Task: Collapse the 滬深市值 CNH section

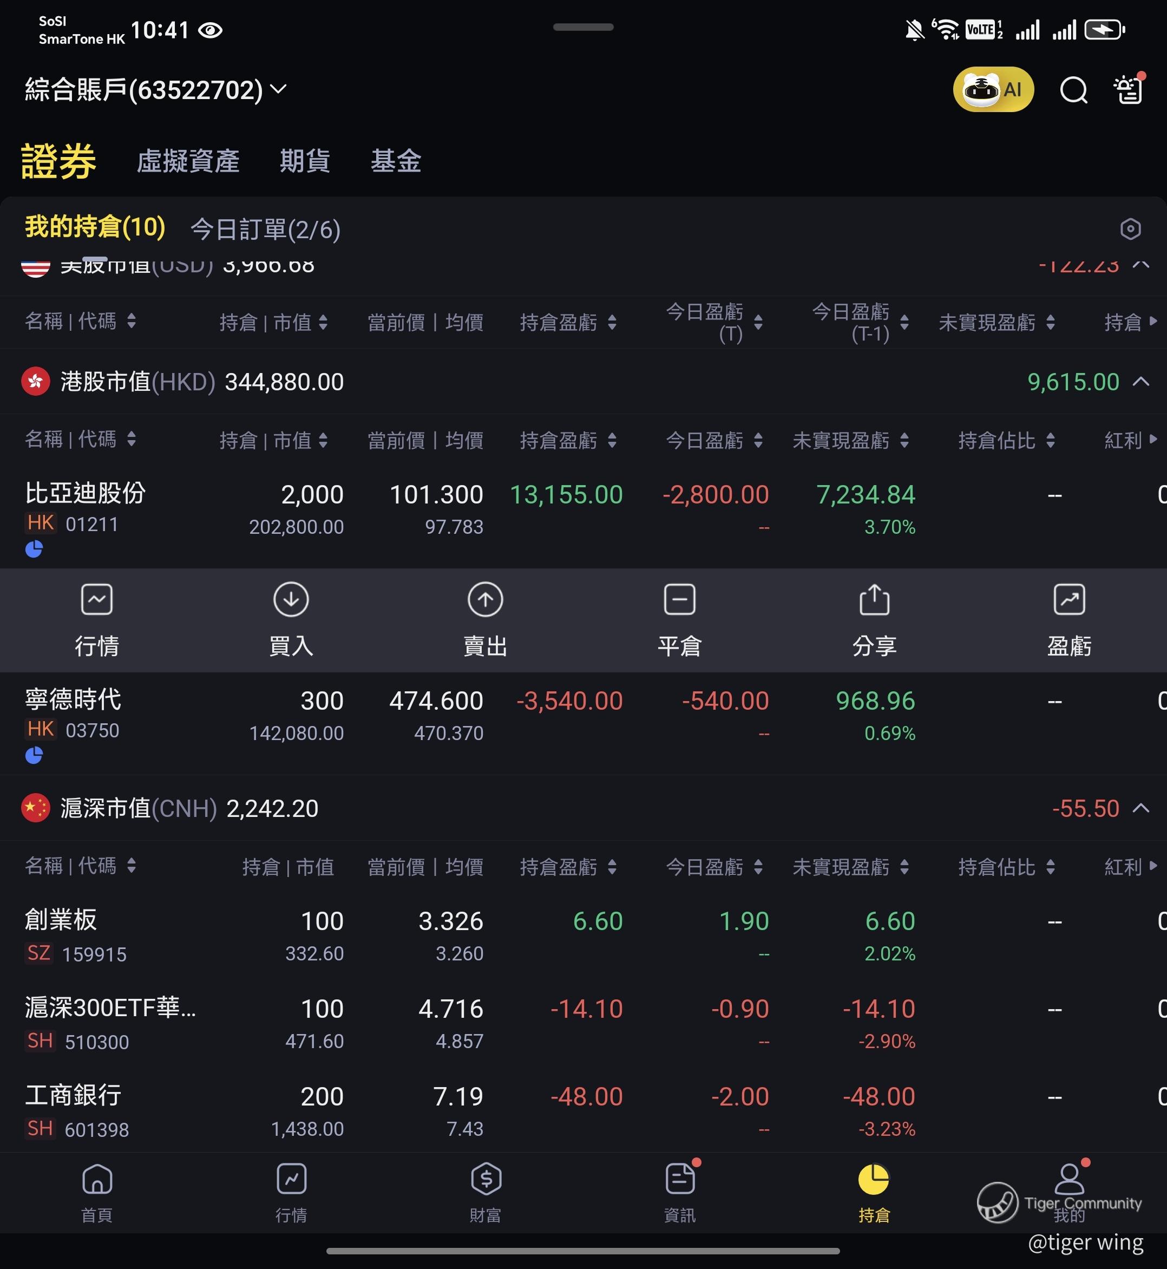Action: (1140, 808)
